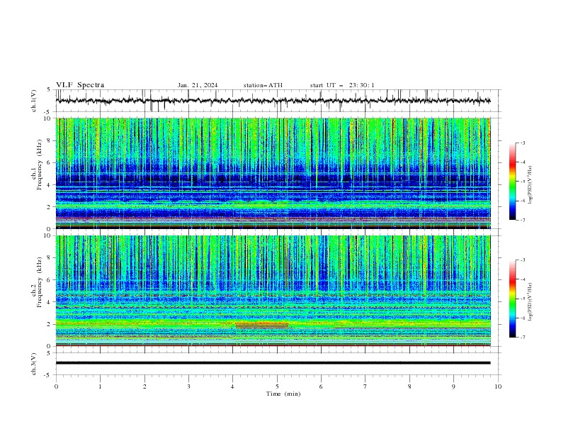Click the "8" tick on the time axis
The image size is (561, 434).
click(x=409, y=386)
